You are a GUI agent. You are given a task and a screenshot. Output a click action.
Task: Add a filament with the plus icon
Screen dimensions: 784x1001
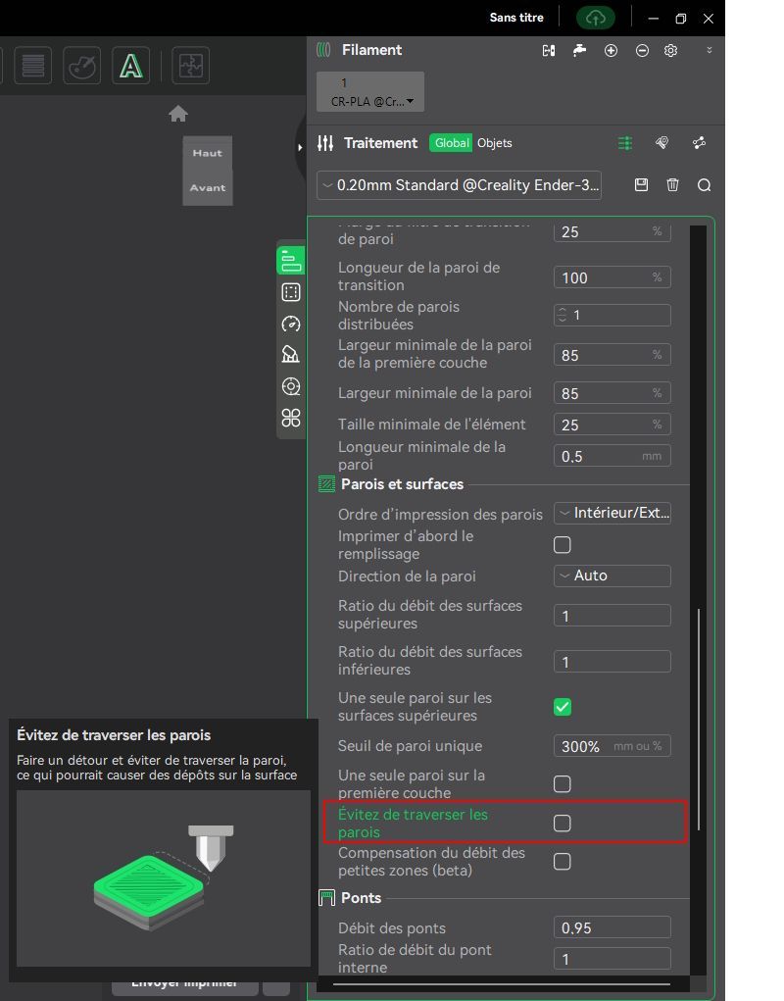click(611, 50)
